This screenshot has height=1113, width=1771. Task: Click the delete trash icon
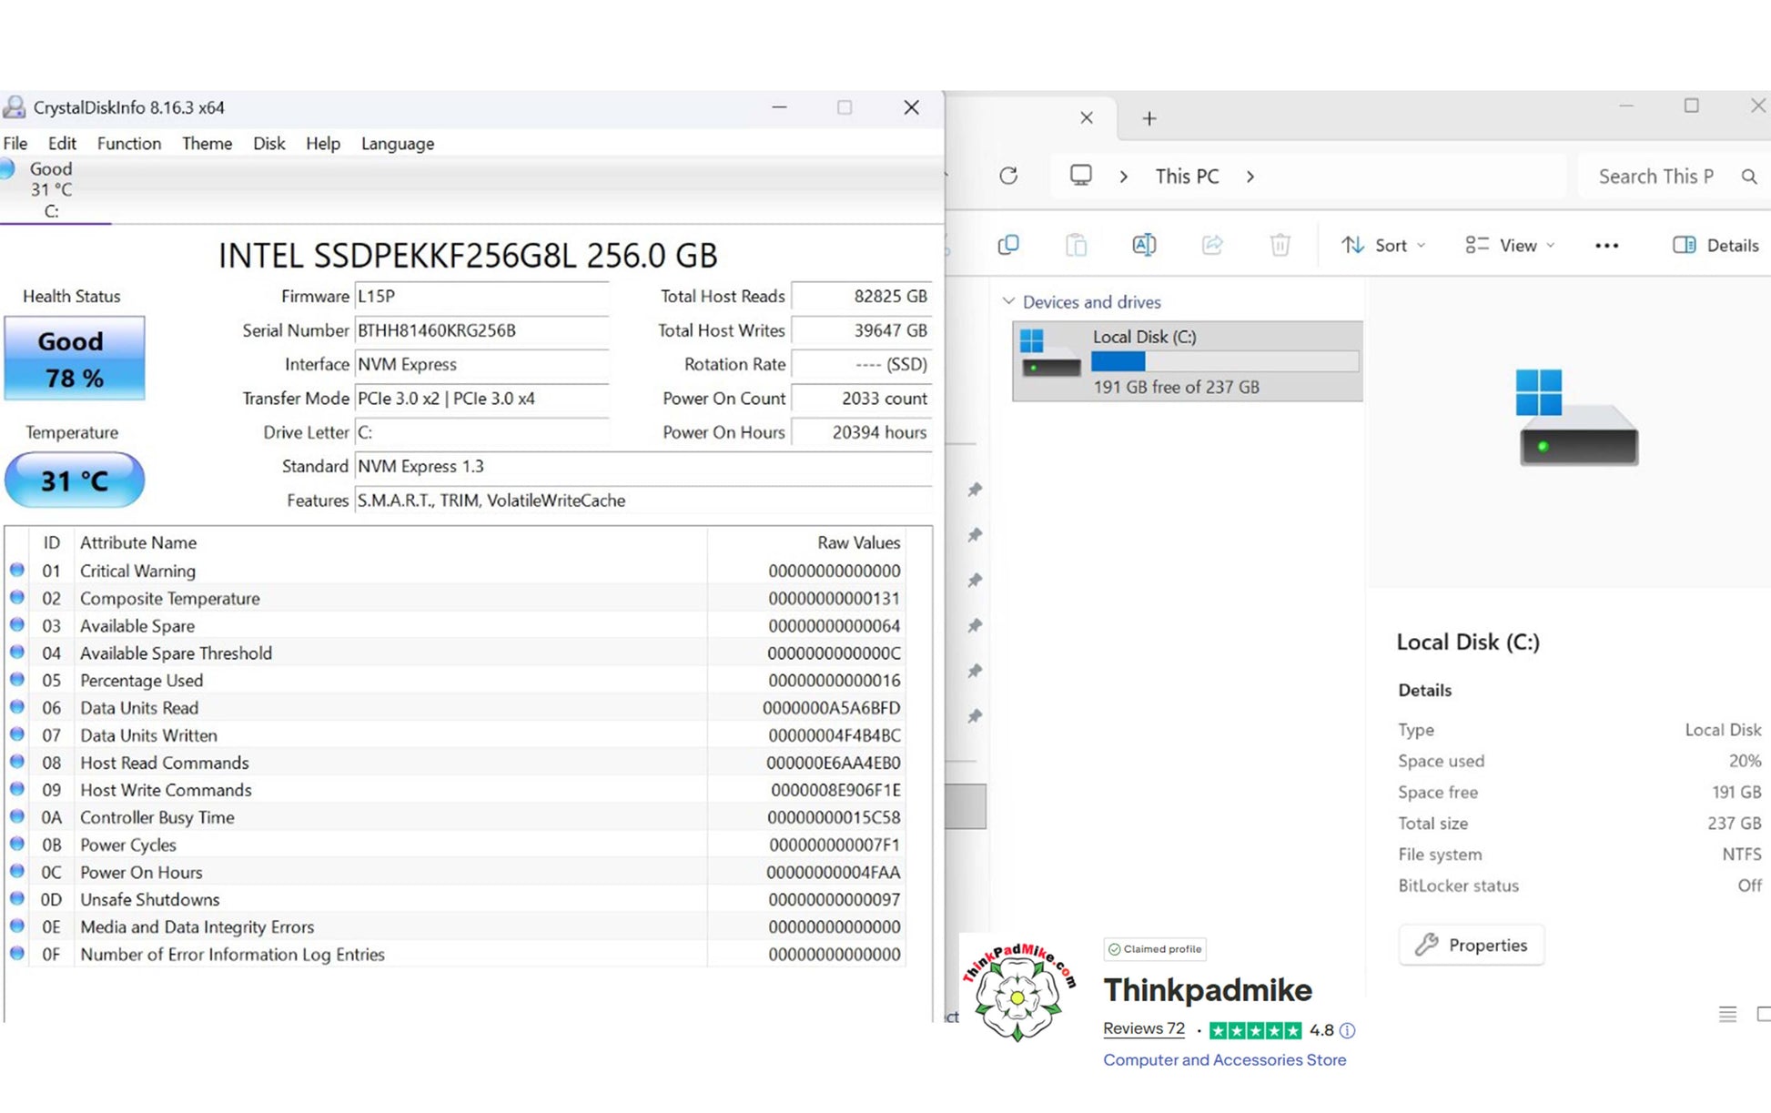click(x=1280, y=245)
